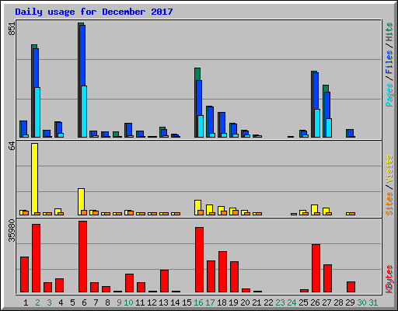Select the cyan Pages bar for day 26
Viewport: 398px width, 311px height.
click(317, 123)
